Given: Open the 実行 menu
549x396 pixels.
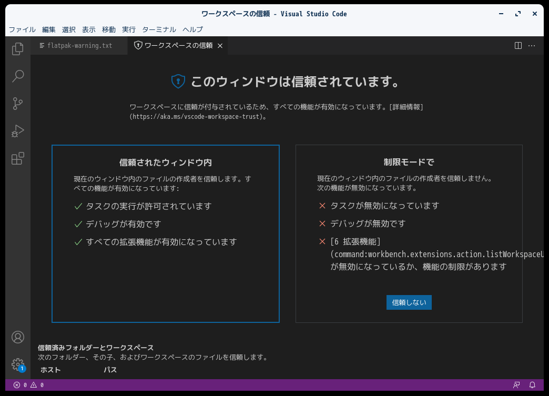Looking at the screenshot, I should pyautogui.click(x=128, y=29).
